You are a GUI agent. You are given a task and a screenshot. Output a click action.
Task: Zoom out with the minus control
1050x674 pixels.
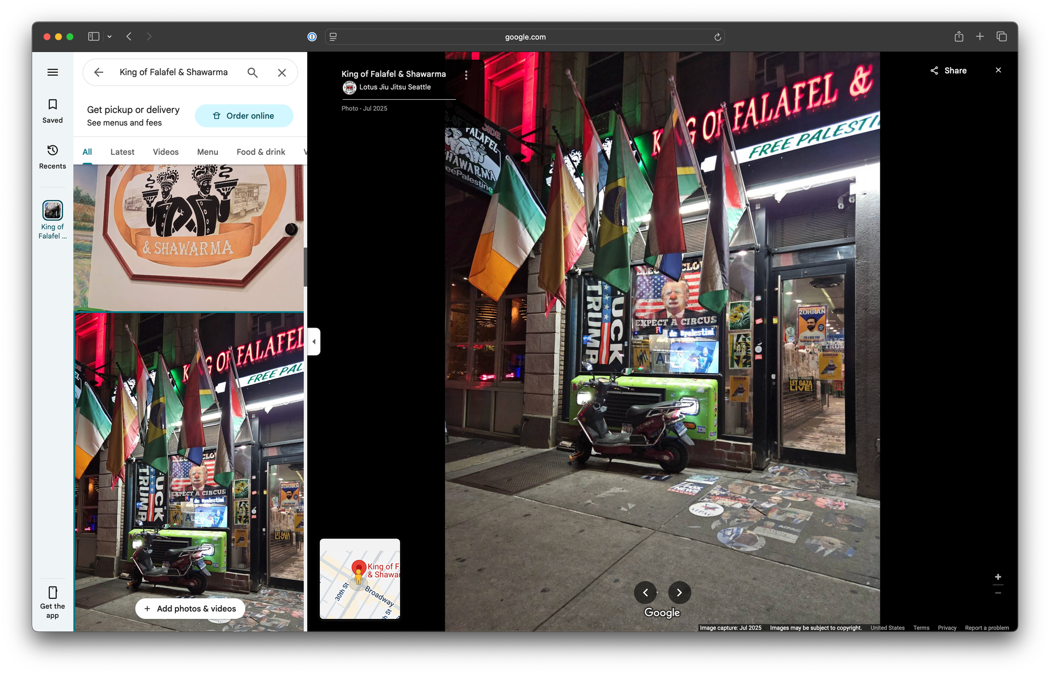(x=998, y=593)
